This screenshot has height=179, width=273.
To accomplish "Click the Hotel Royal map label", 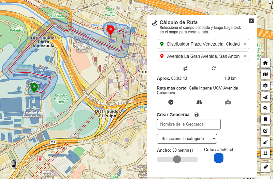I will (131, 45).
